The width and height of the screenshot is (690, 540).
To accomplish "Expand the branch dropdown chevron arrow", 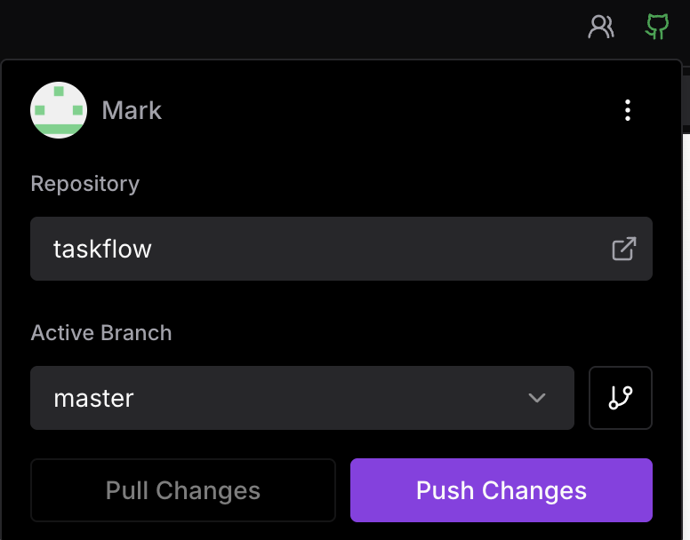I will [537, 398].
